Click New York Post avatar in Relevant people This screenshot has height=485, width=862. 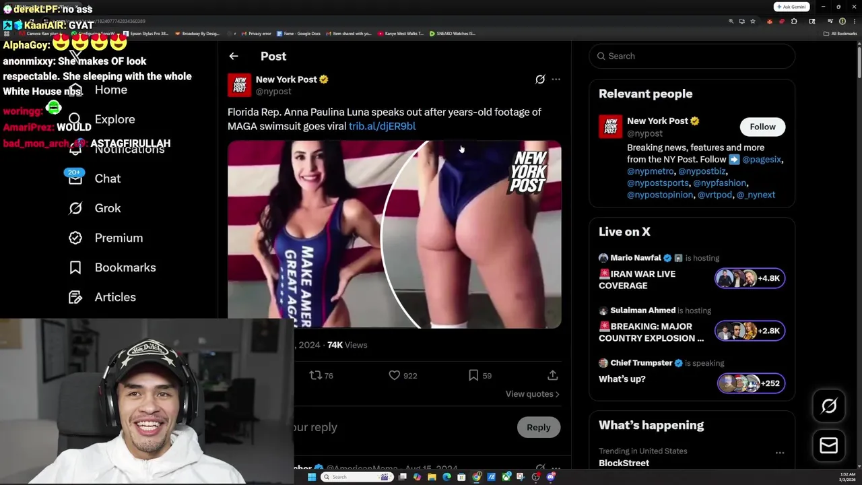[x=611, y=127]
